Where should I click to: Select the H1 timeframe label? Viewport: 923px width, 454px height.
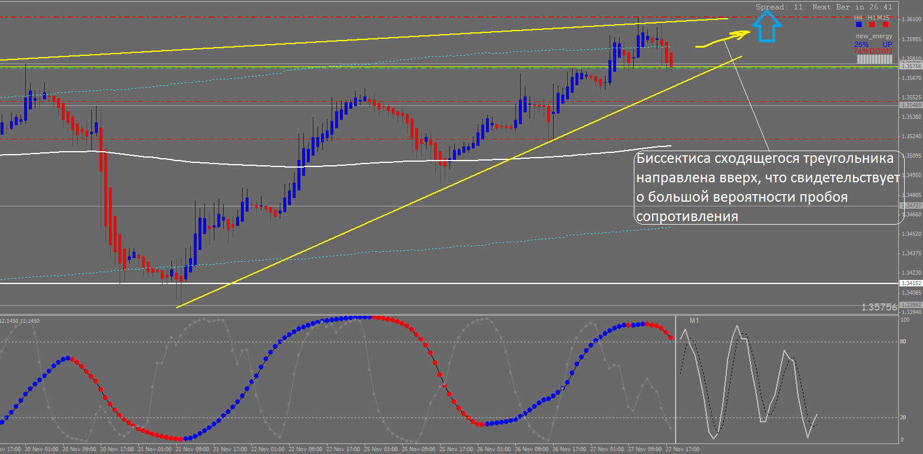872,18
